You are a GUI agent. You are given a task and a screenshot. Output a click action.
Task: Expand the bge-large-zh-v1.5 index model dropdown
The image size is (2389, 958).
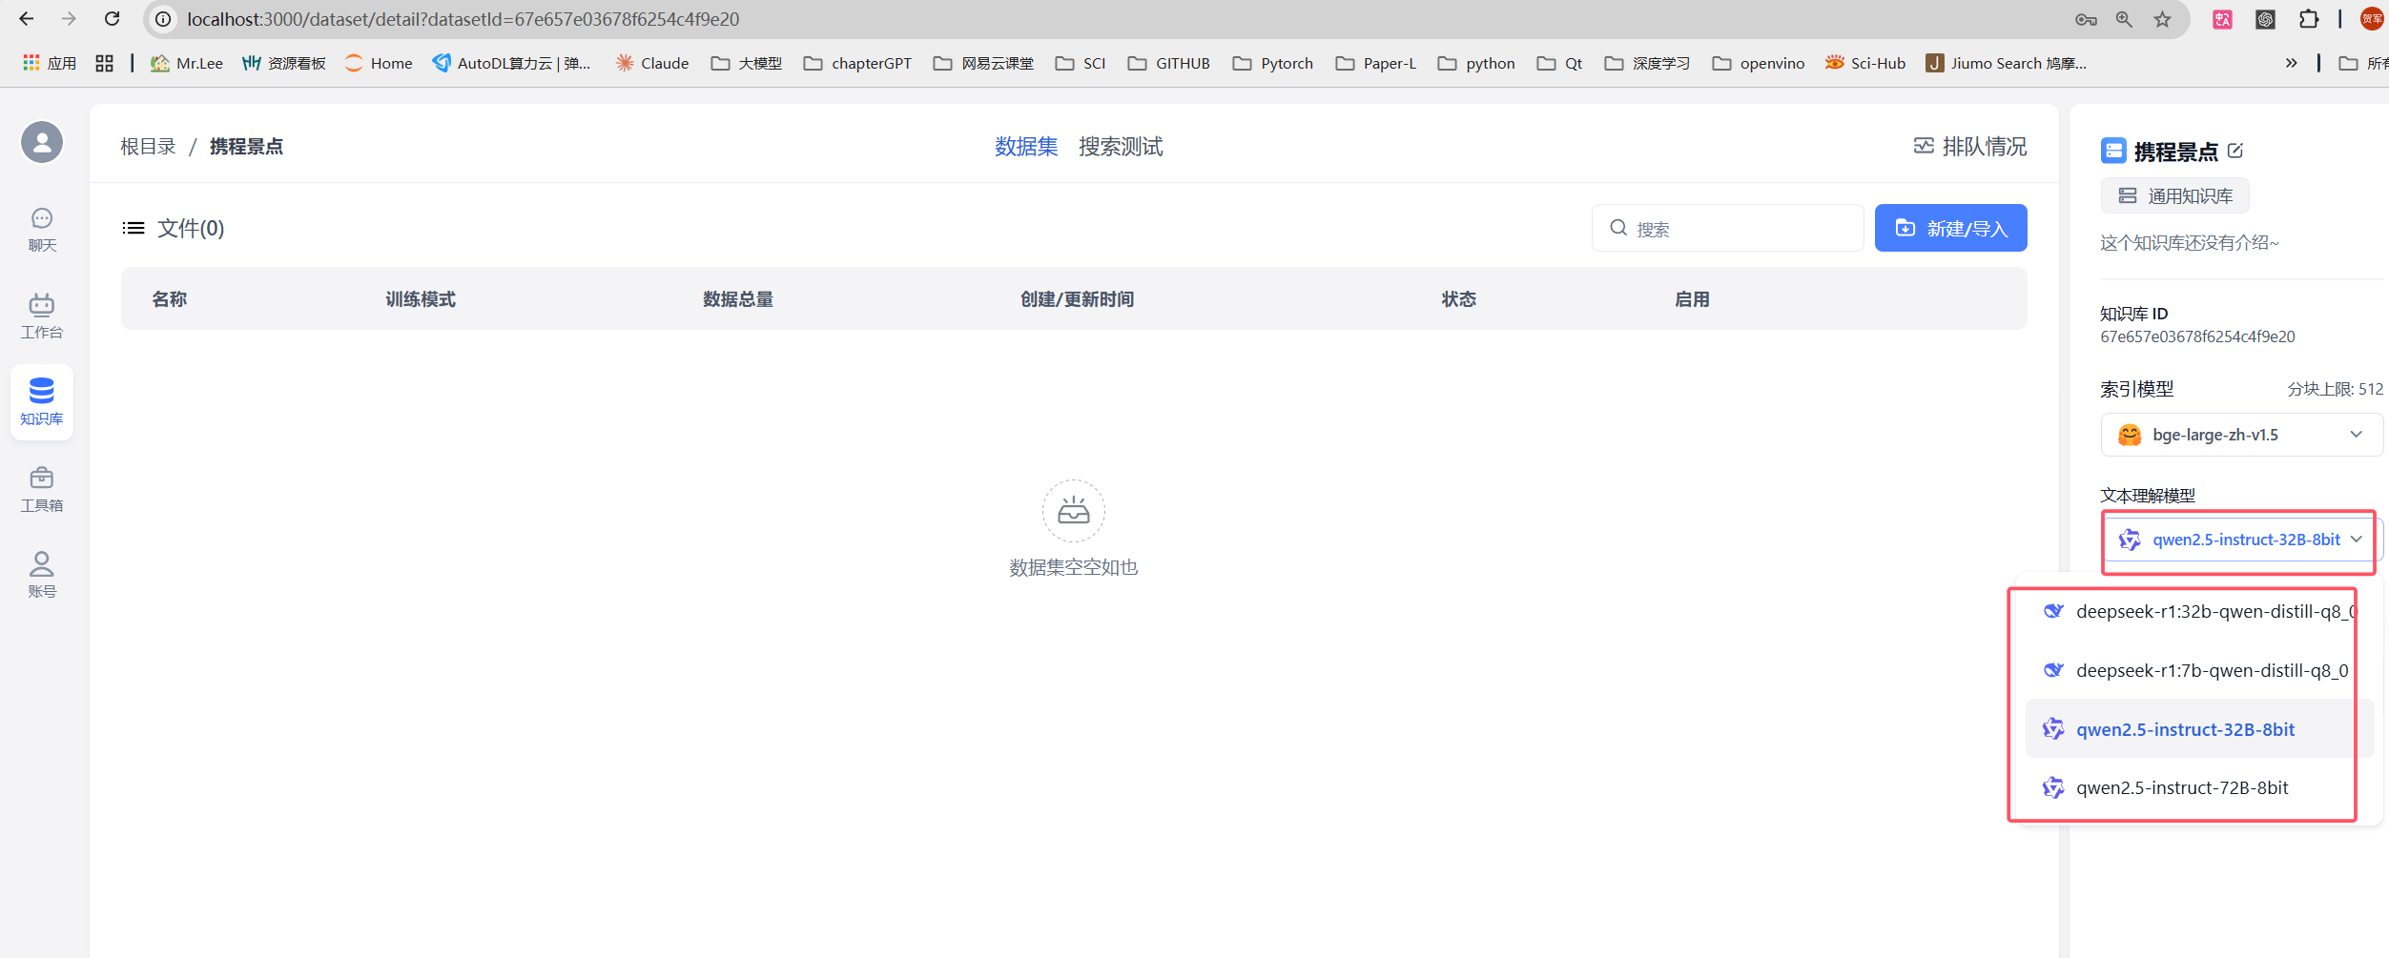tap(2239, 435)
